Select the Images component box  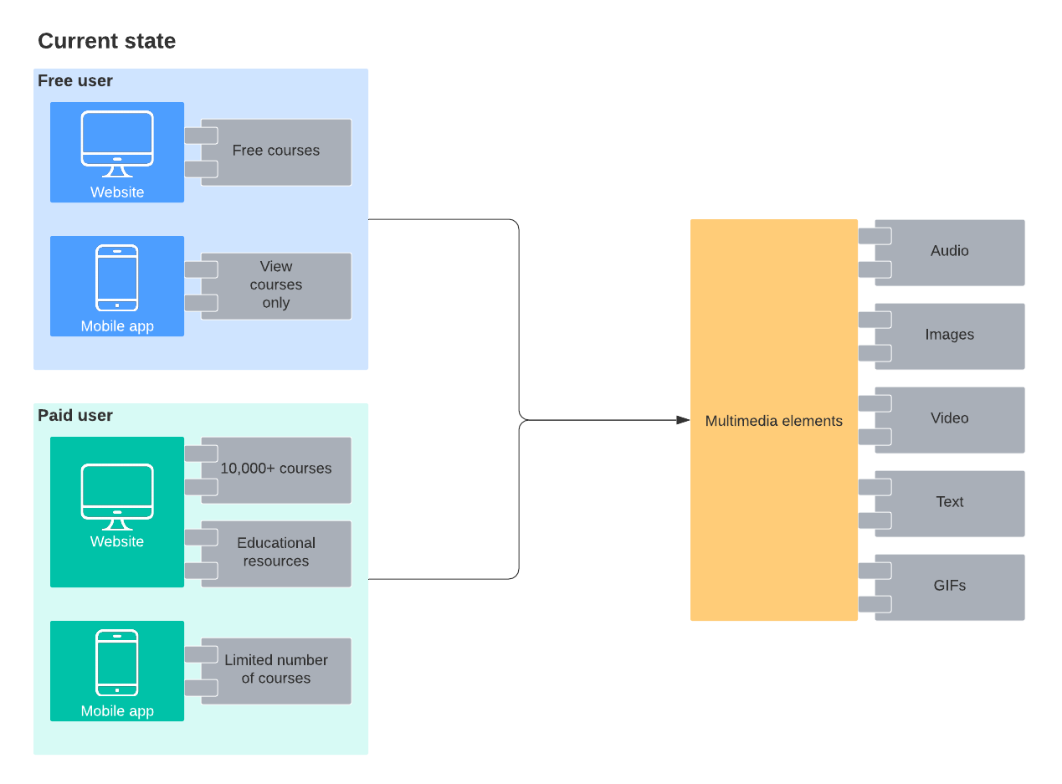(949, 336)
